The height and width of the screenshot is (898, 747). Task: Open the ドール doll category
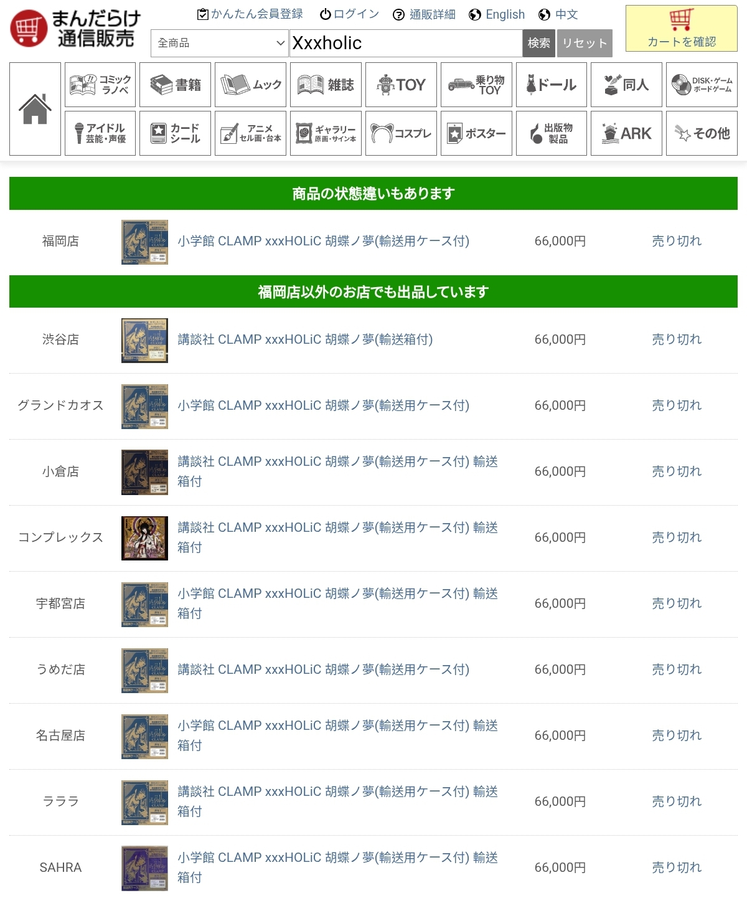click(552, 84)
